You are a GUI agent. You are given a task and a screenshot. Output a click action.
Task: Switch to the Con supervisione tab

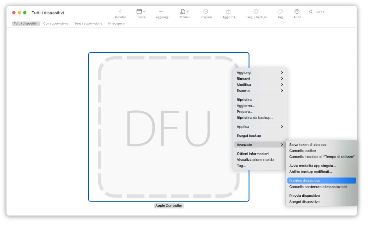coord(56,24)
